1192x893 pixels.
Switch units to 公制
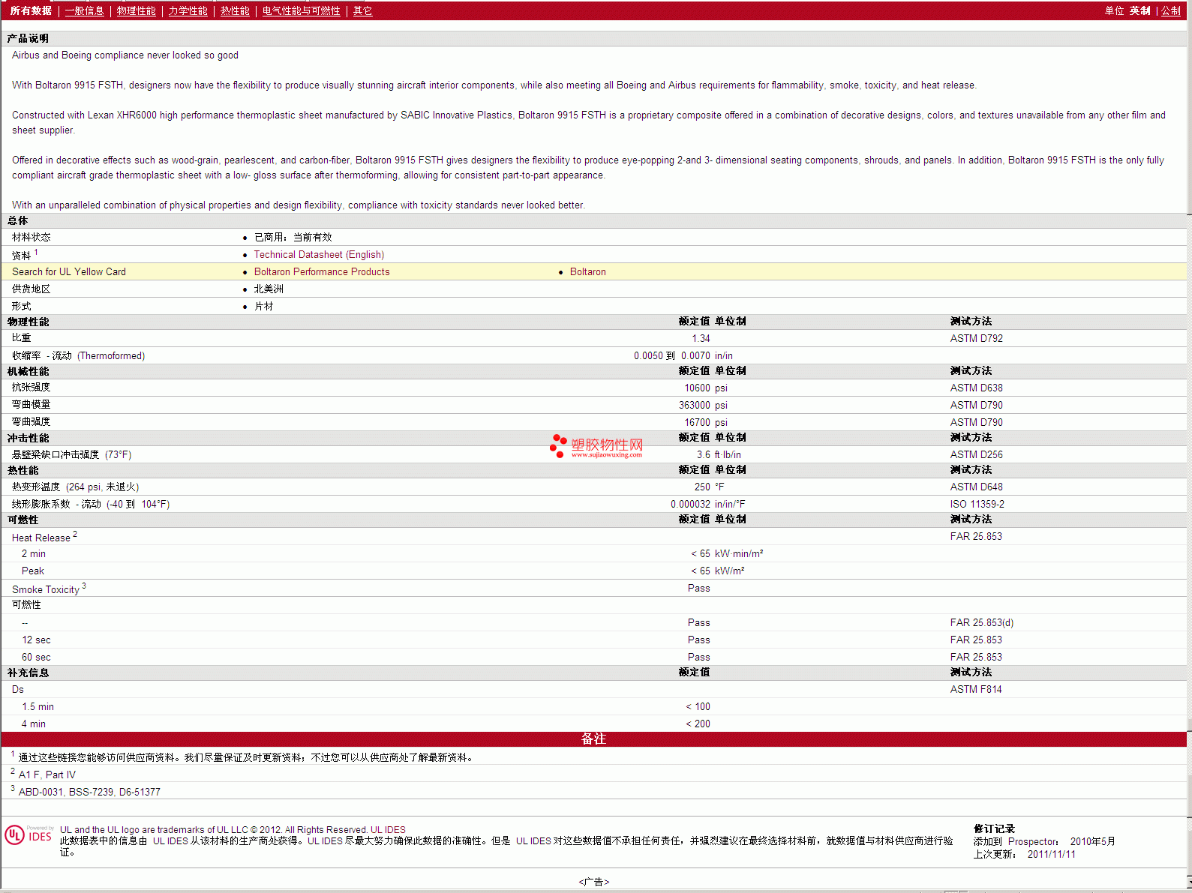coord(1170,11)
